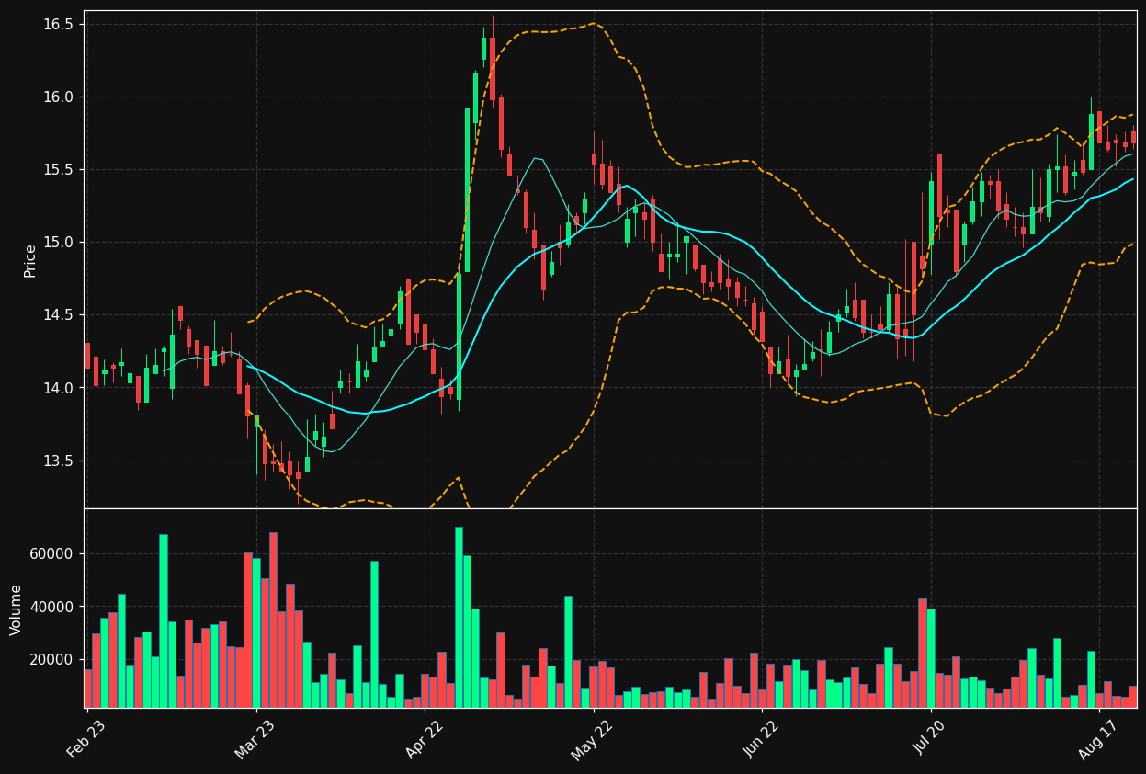Click the tall red volume bar just after Mar 23
The height and width of the screenshot is (774, 1146).
(x=273, y=620)
